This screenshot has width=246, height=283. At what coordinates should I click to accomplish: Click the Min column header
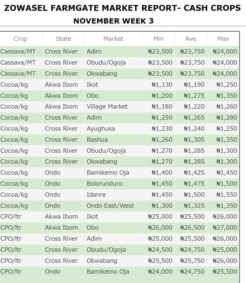tap(159, 39)
